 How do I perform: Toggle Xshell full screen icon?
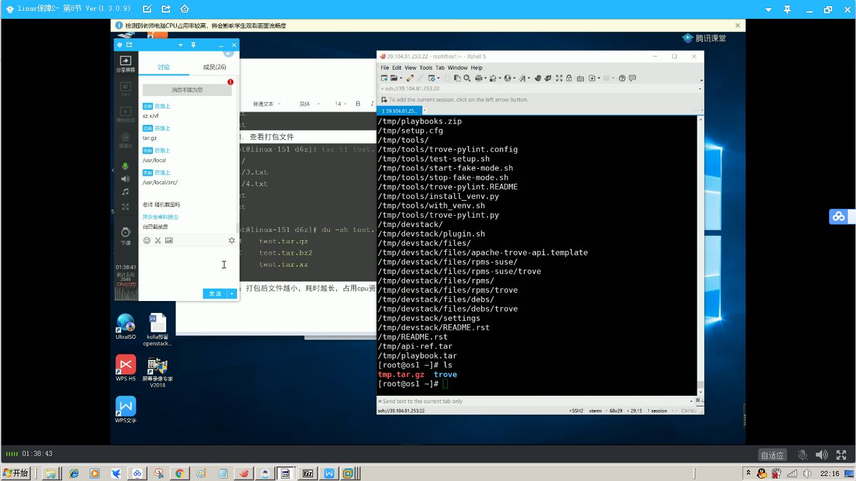[x=559, y=78]
